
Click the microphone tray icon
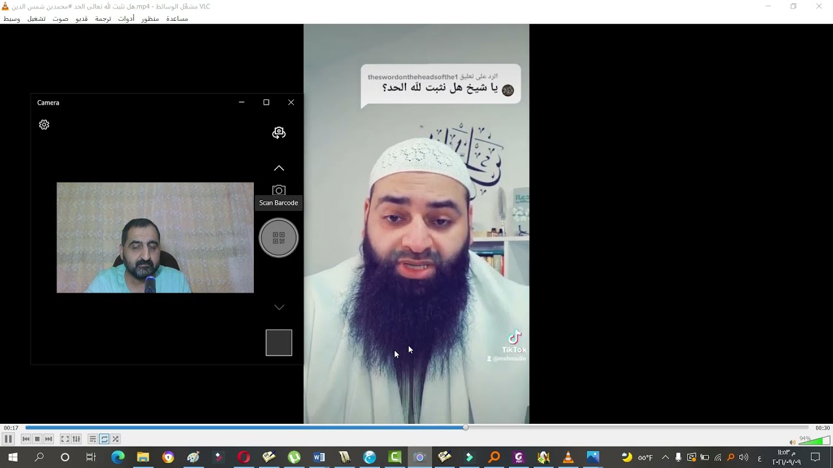678,458
